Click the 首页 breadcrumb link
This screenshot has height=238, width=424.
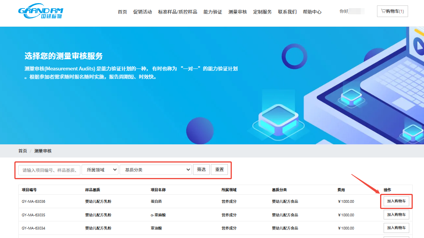[x=23, y=151]
